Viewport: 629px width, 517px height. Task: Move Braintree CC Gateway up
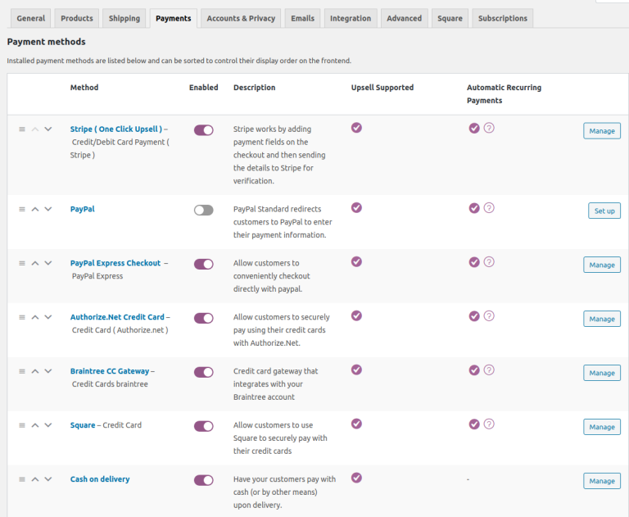coord(35,371)
